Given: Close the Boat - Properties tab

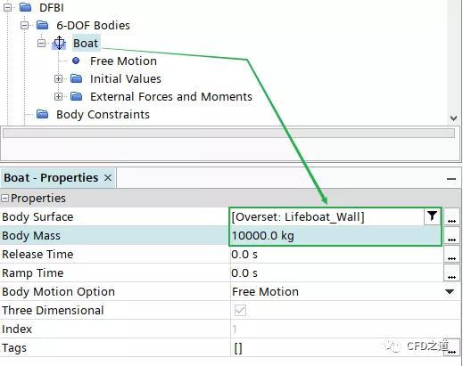Looking at the screenshot, I should point(108,178).
